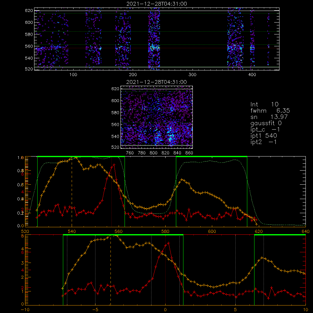This screenshot has height=313, width=313.
Task: Click y-axis label "560" of the small middle image
Action: [x=115, y=125]
